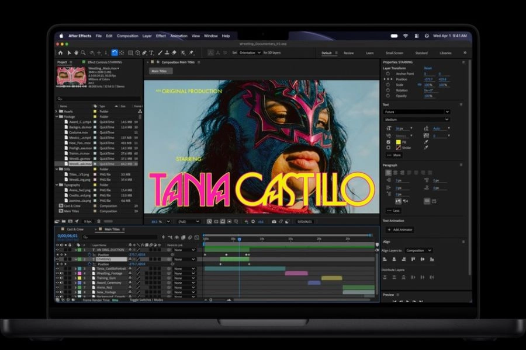Viewport: 526px width, 350px height.
Task: Click the Project panel search field
Action: [x=99, y=99]
